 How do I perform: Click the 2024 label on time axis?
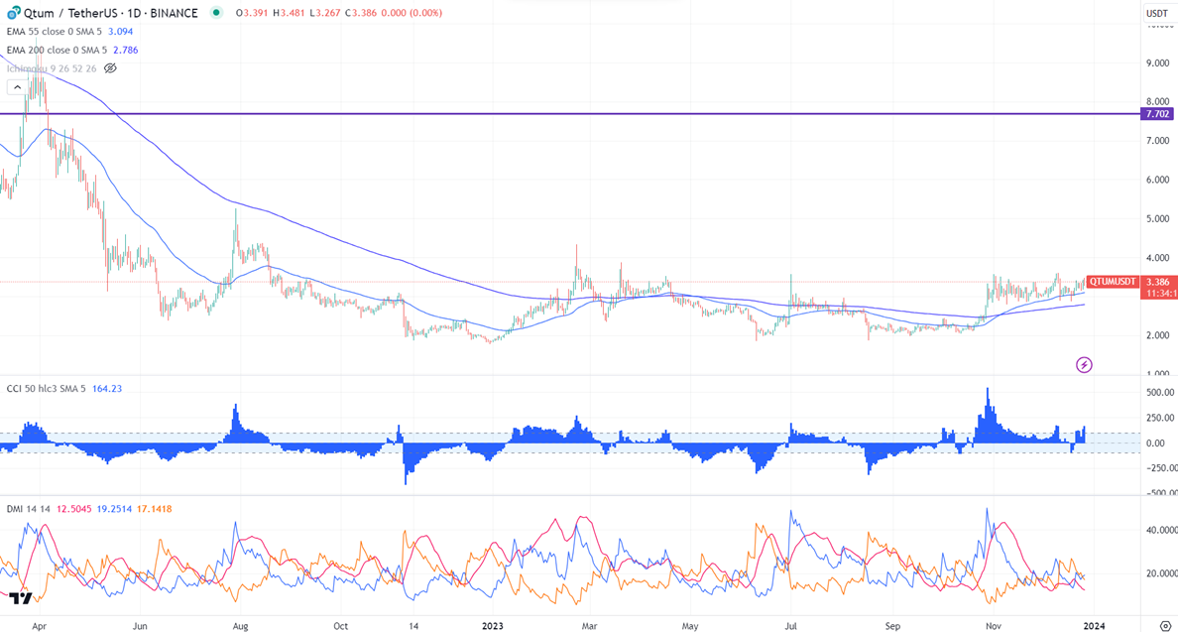pos(1093,625)
